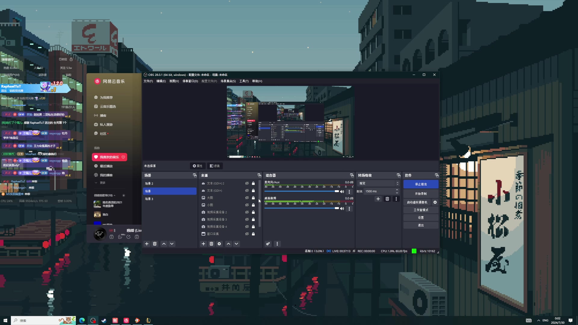Open 桌面音频 options three-dot menu

coord(349,209)
